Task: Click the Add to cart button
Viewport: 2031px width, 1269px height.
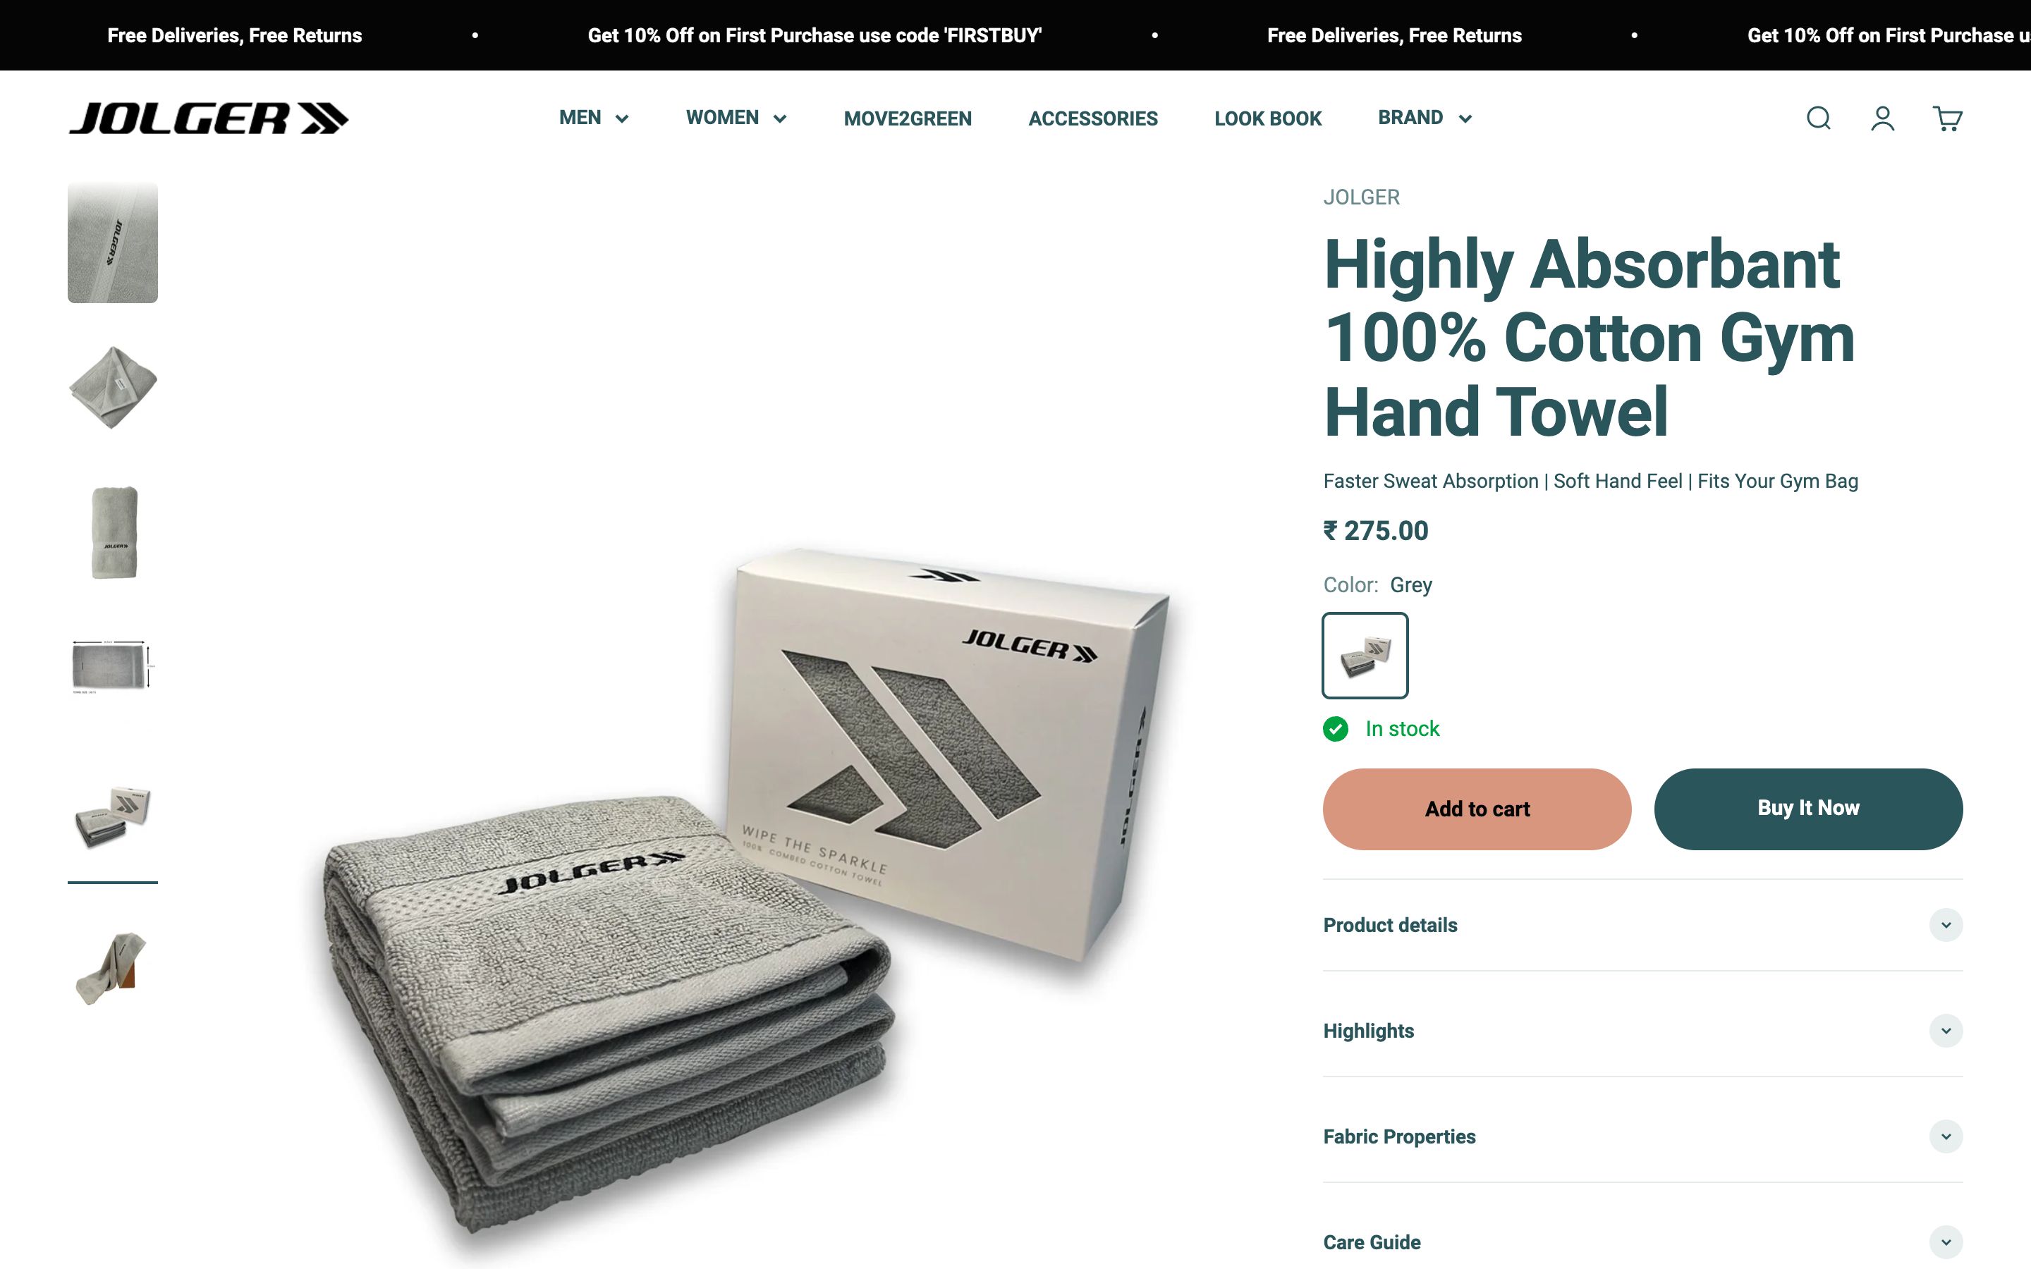Action: point(1477,809)
